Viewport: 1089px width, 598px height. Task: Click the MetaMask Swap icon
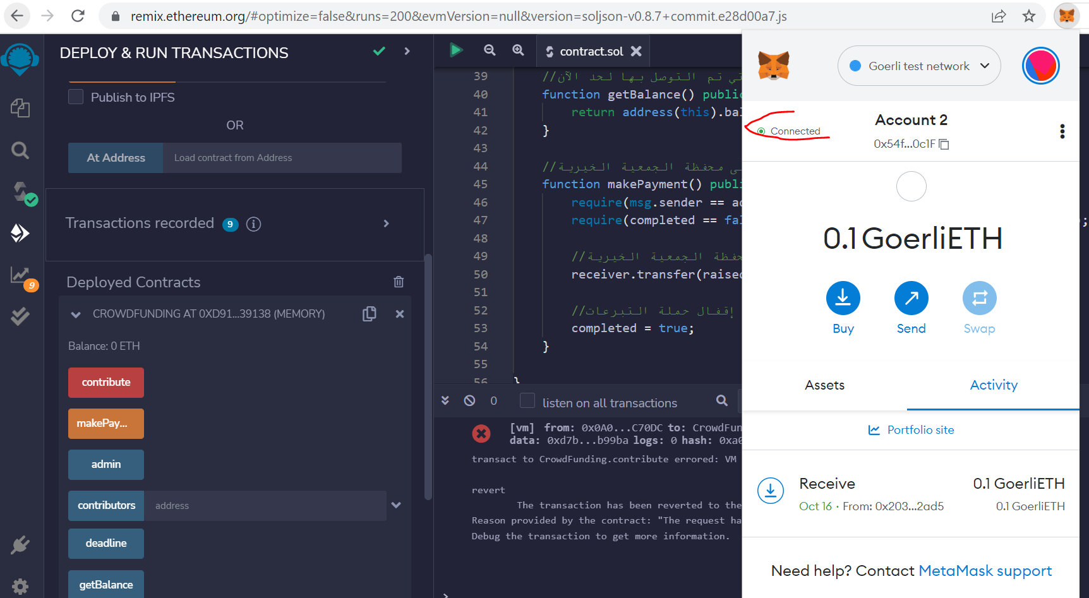(980, 298)
